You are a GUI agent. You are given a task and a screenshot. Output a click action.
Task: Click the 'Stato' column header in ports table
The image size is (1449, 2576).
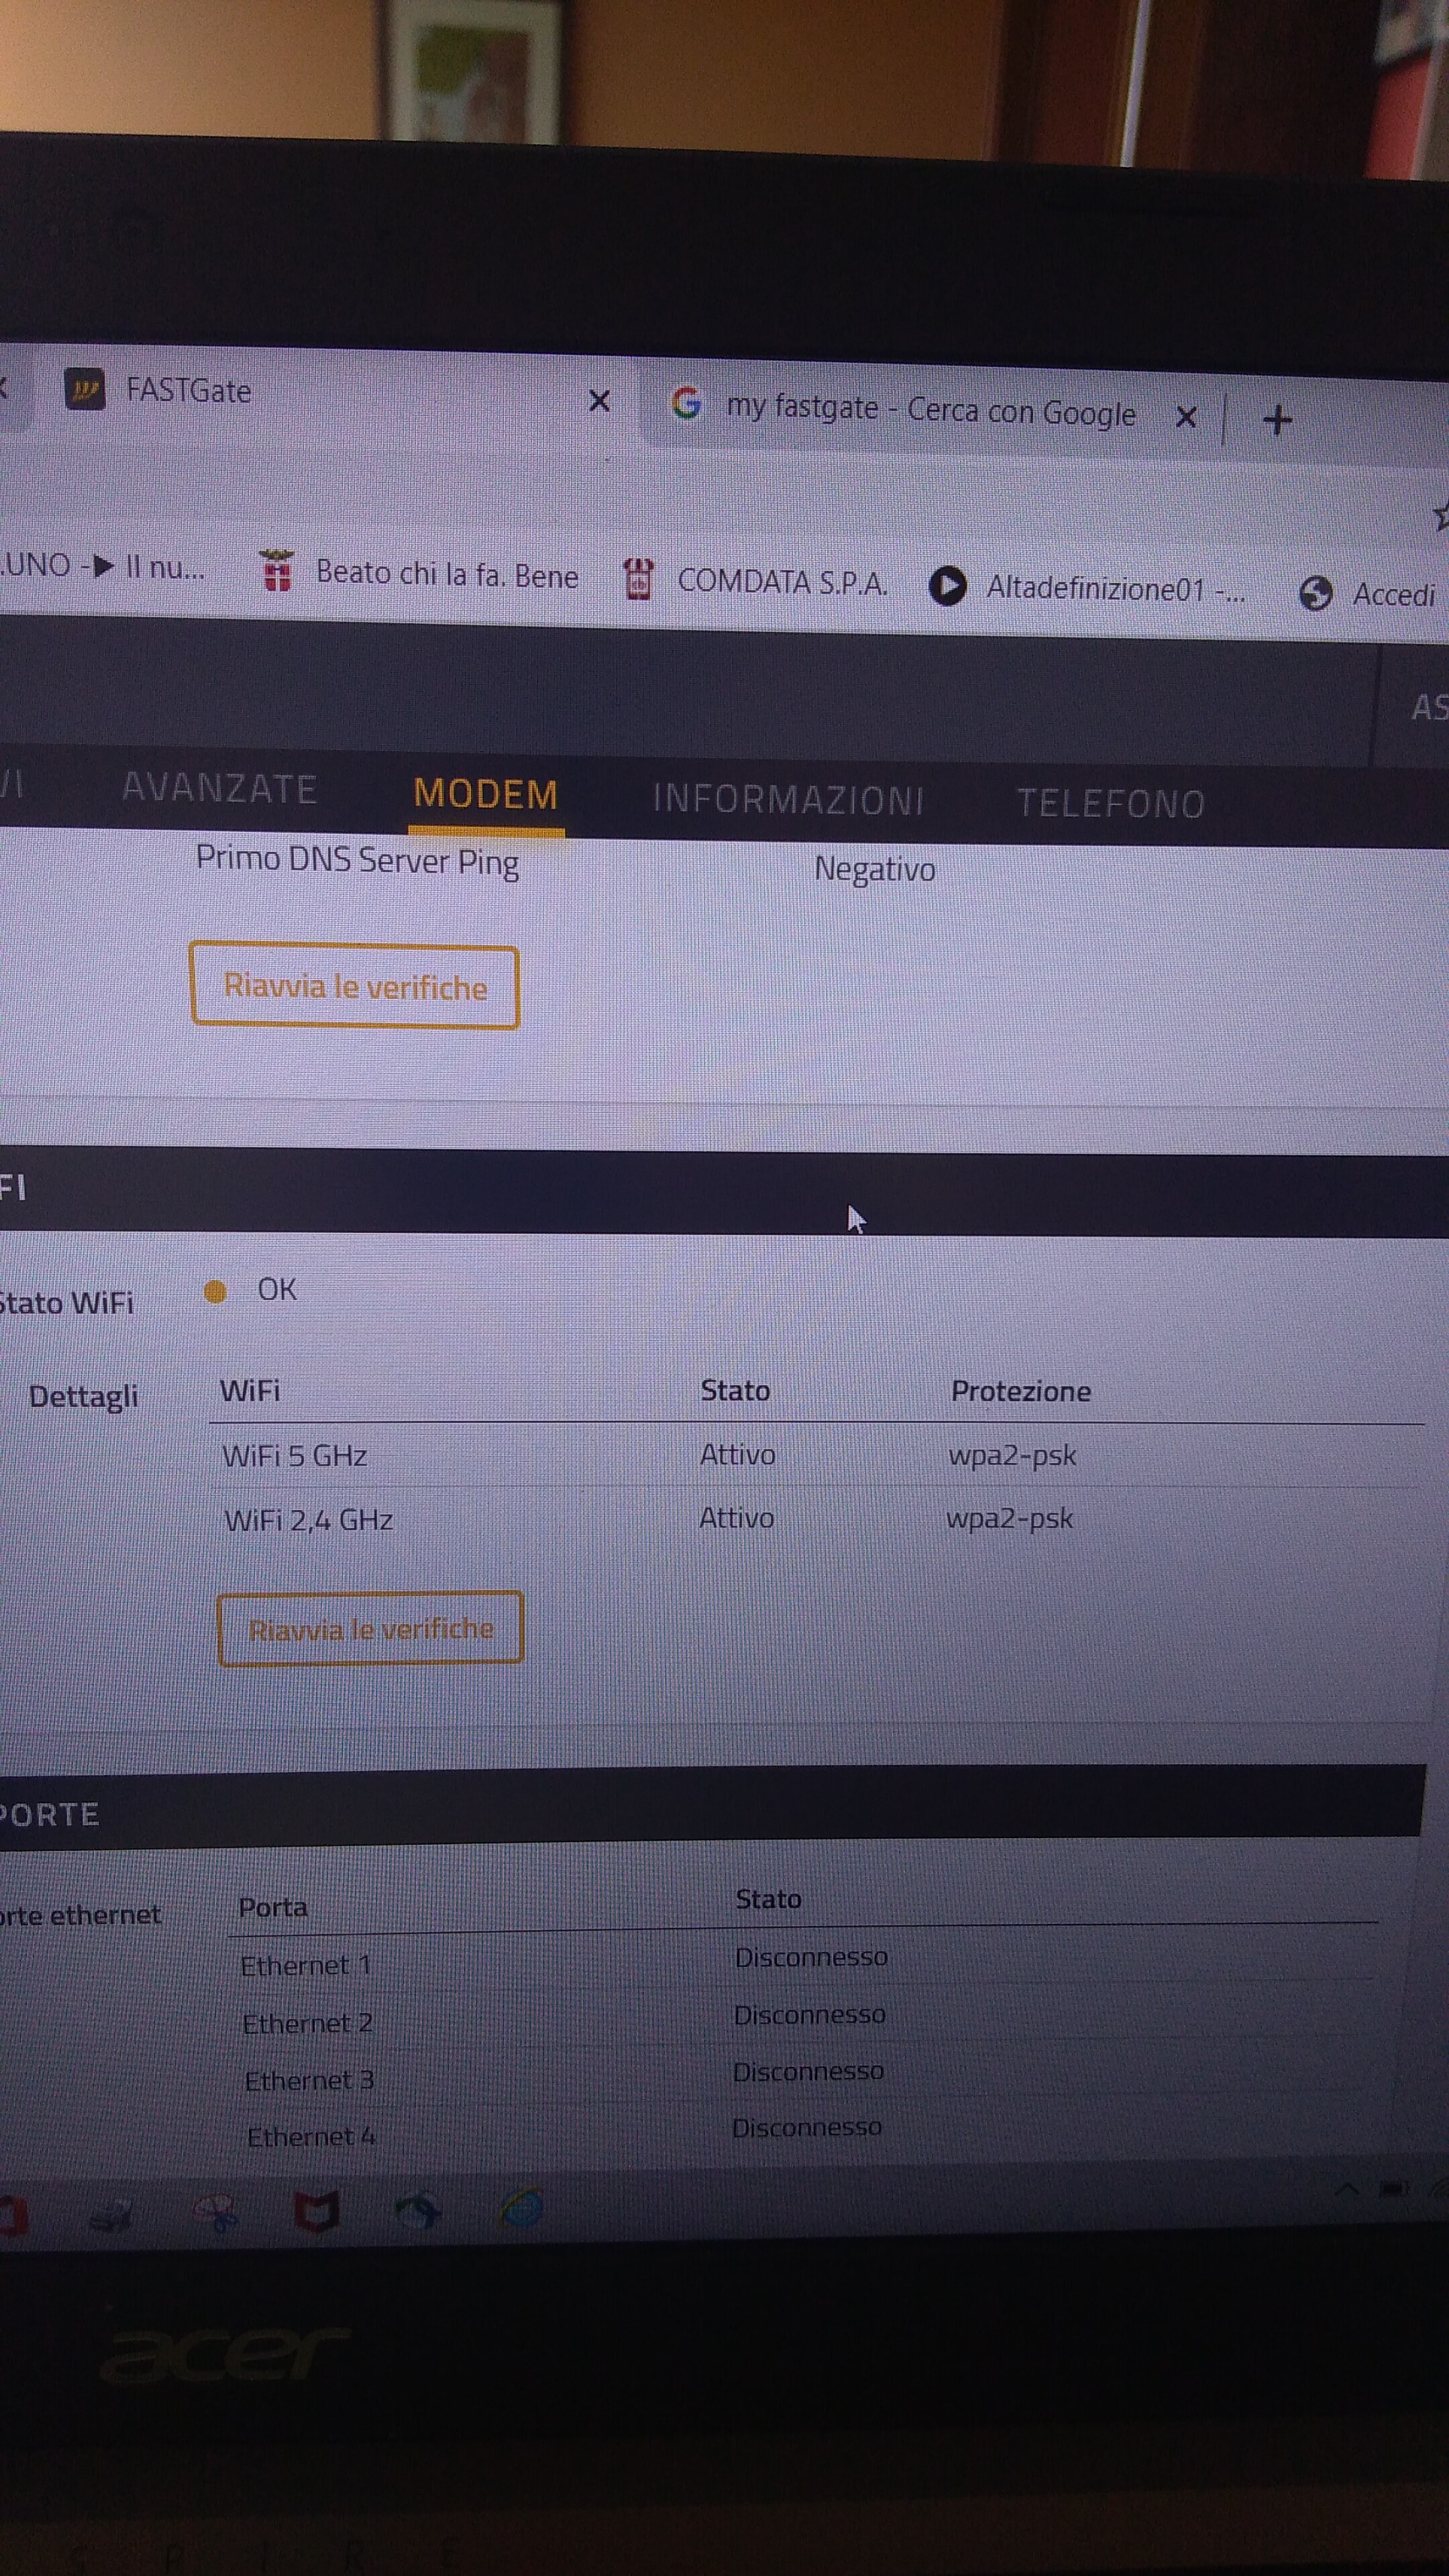[768, 1899]
